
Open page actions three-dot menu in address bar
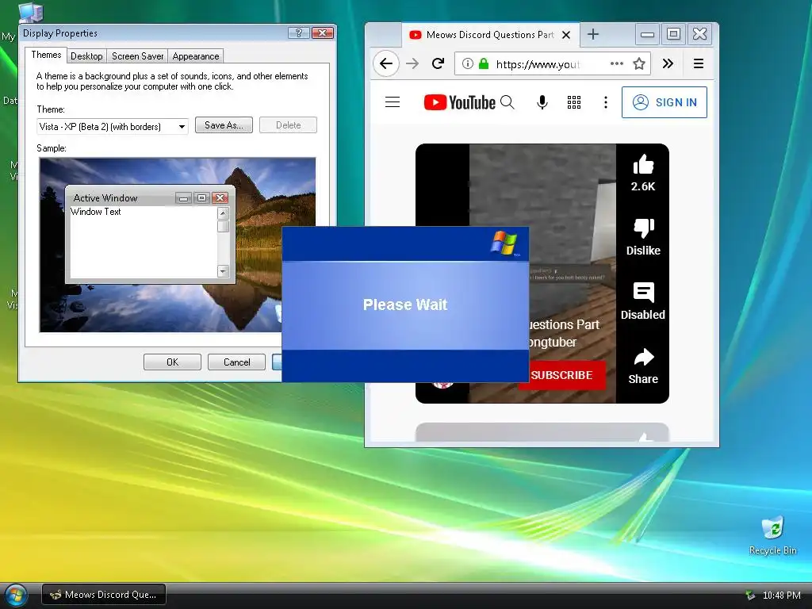(616, 63)
